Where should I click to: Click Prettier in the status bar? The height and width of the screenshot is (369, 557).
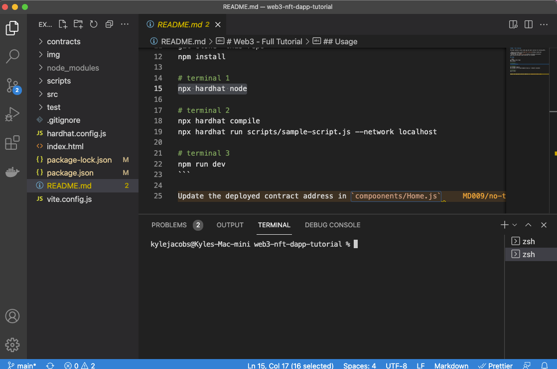[495, 366]
